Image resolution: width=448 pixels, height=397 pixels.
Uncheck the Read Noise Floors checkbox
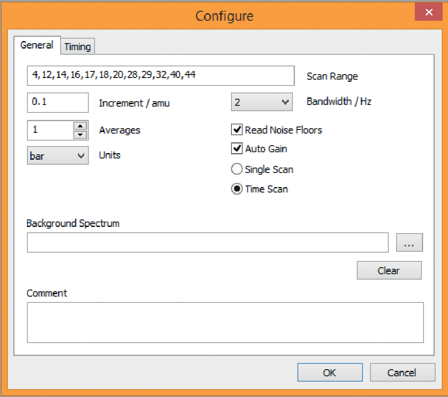click(237, 130)
